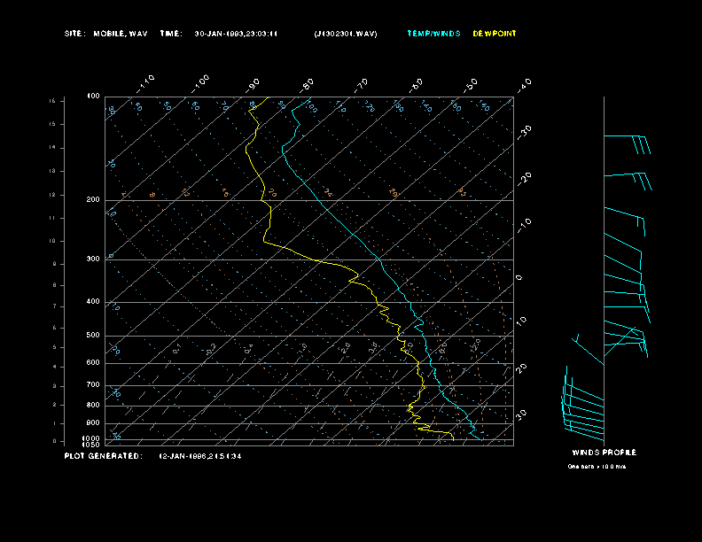The image size is (702, 542).
Task: Click the orange 24 mixing ratio label
Action: pos(329,193)
